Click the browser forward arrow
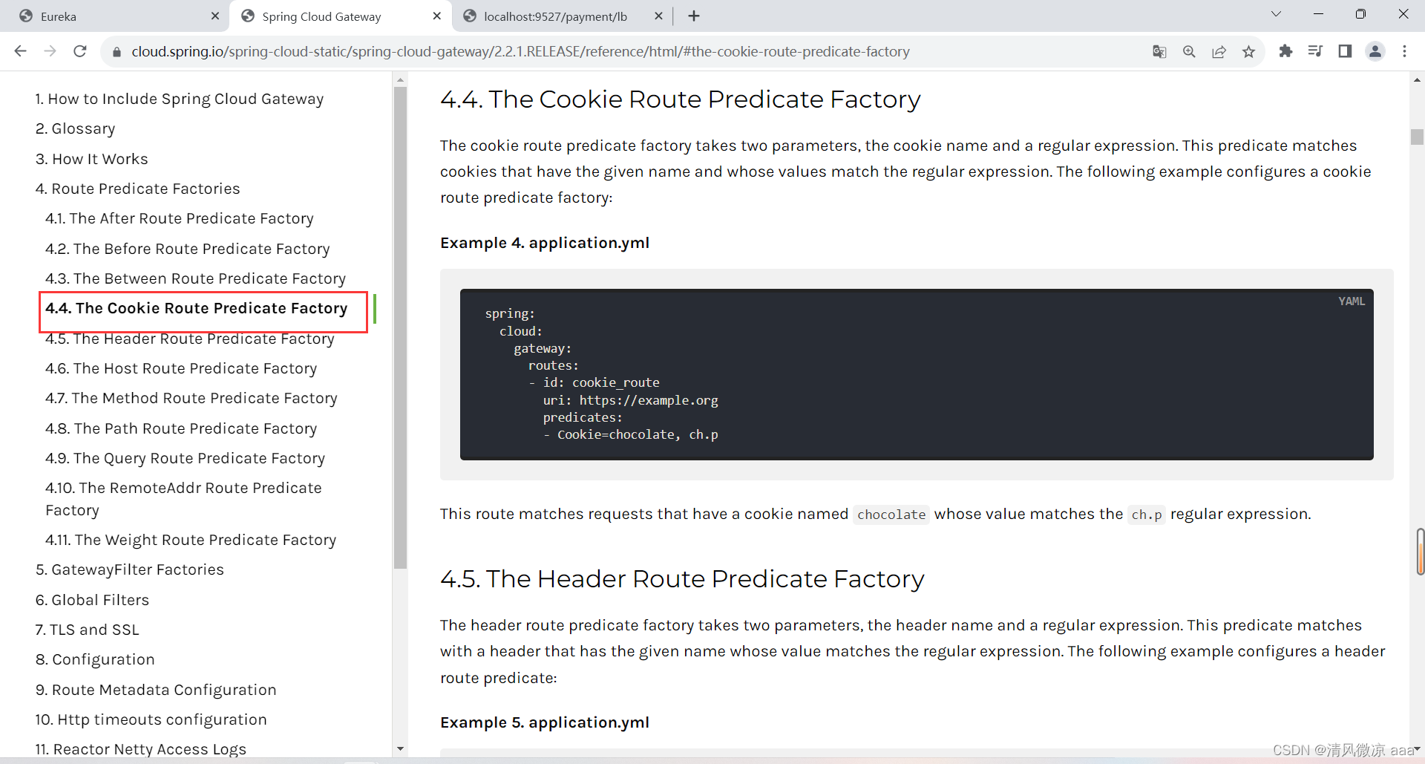The image size is (1425, 764). coord(50,51)
